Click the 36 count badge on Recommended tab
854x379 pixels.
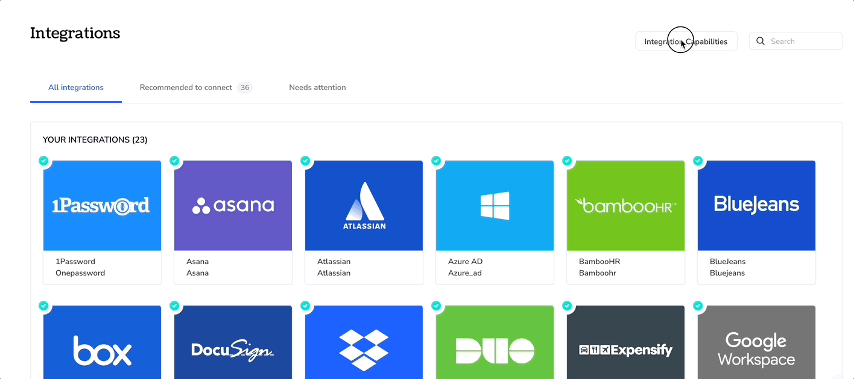(x=244, y=87)
